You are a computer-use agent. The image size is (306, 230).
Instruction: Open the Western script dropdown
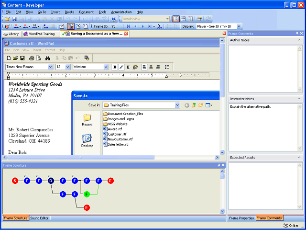point(106,67)
